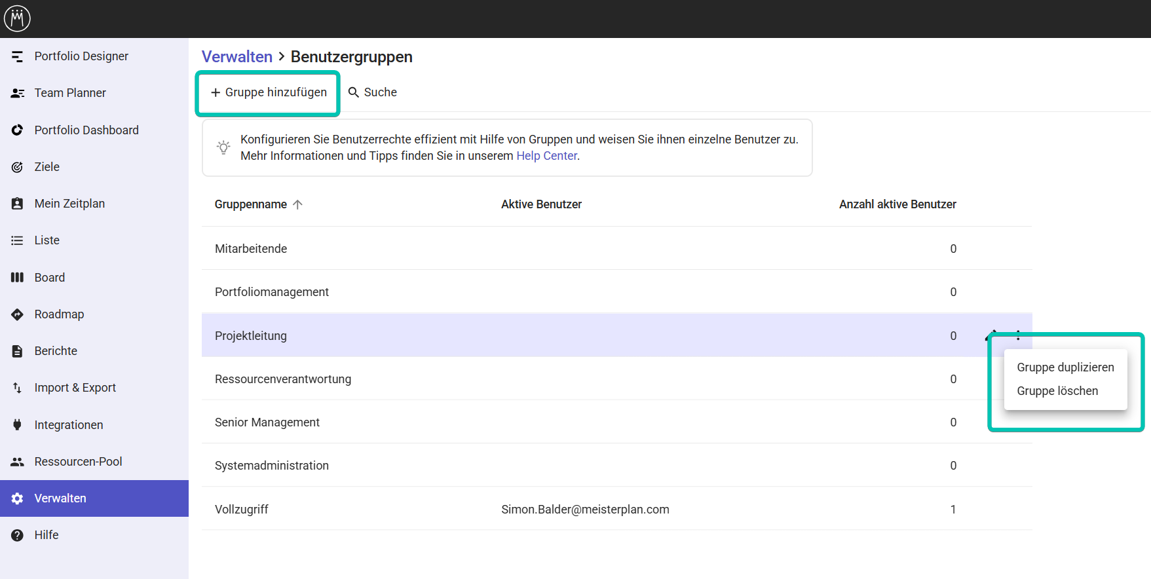Open Import & Export via its arrows icon
This screenshot has width=1151, height=579.
pos(18,388)
